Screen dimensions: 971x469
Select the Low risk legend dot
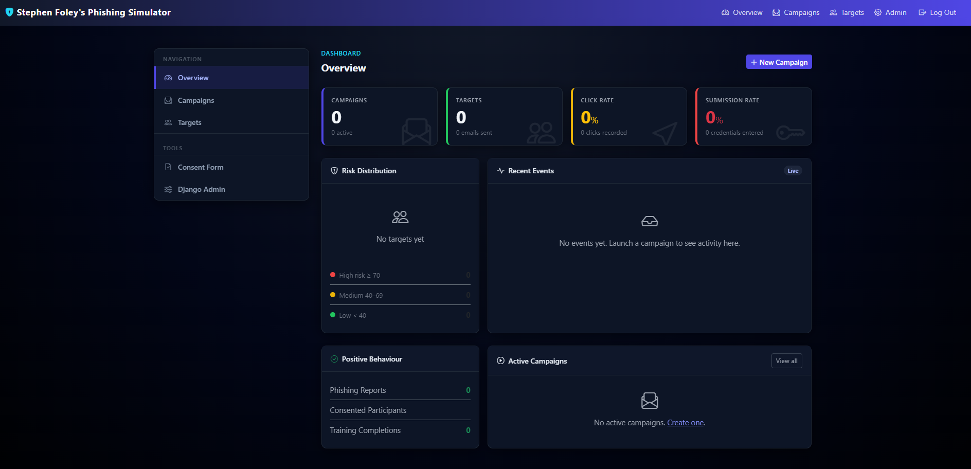333,315
